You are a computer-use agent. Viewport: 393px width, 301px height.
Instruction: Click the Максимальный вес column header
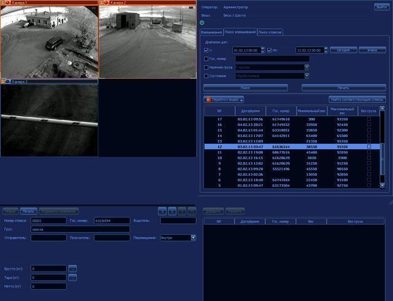(x=343, y=111)
